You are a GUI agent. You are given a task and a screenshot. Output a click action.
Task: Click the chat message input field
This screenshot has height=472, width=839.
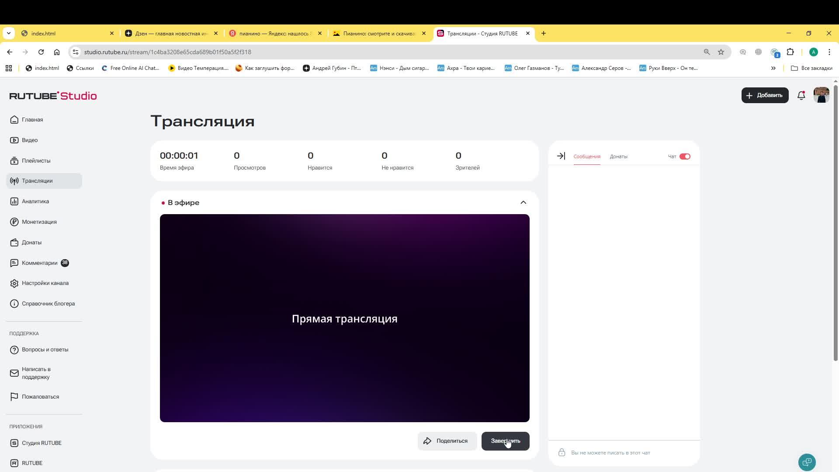(x=621, y=452)
